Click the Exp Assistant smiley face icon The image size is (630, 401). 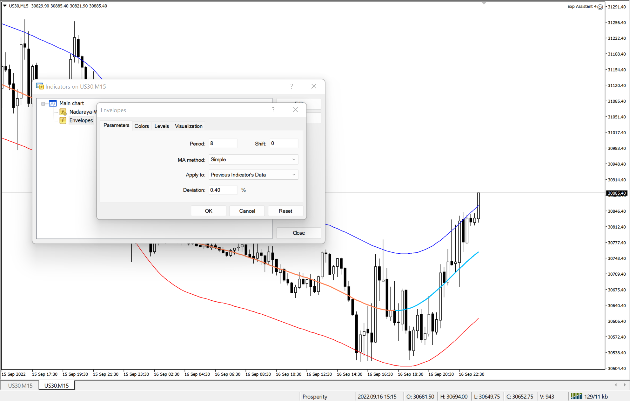coord(600,7)
